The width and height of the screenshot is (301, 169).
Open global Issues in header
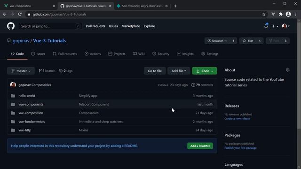(x=113, y=26)
